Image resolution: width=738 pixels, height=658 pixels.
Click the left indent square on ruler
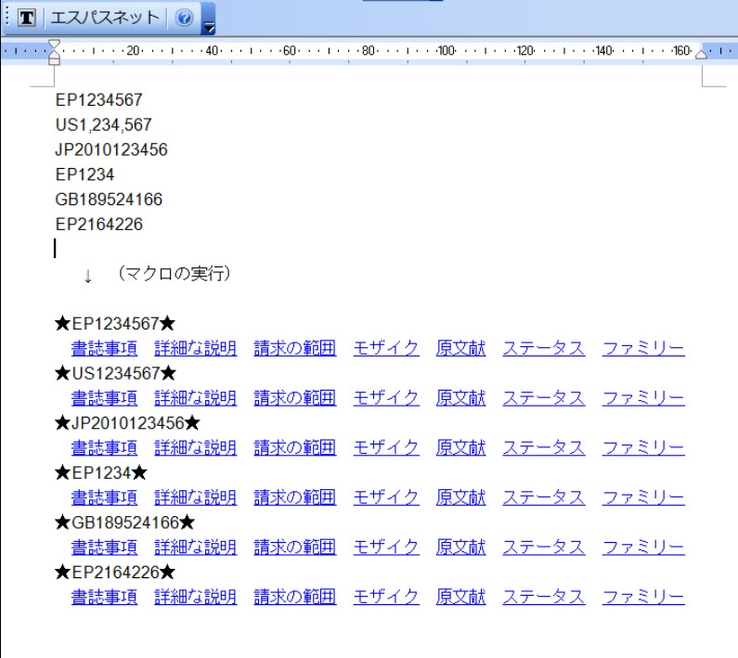pos(54,61)
